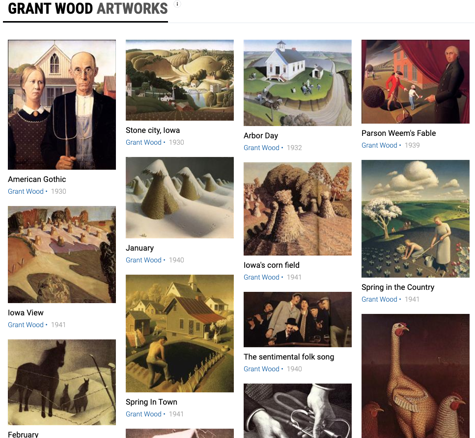View the Parson Weem's Fable painting
Screen dimensions: 475x438
point(416,82)
